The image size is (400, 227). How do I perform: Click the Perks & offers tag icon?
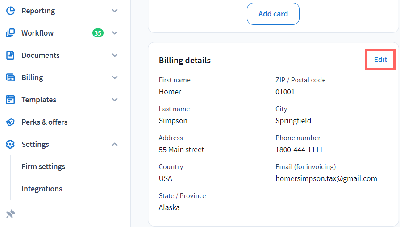pyautogui.click(x=10, y=122)
